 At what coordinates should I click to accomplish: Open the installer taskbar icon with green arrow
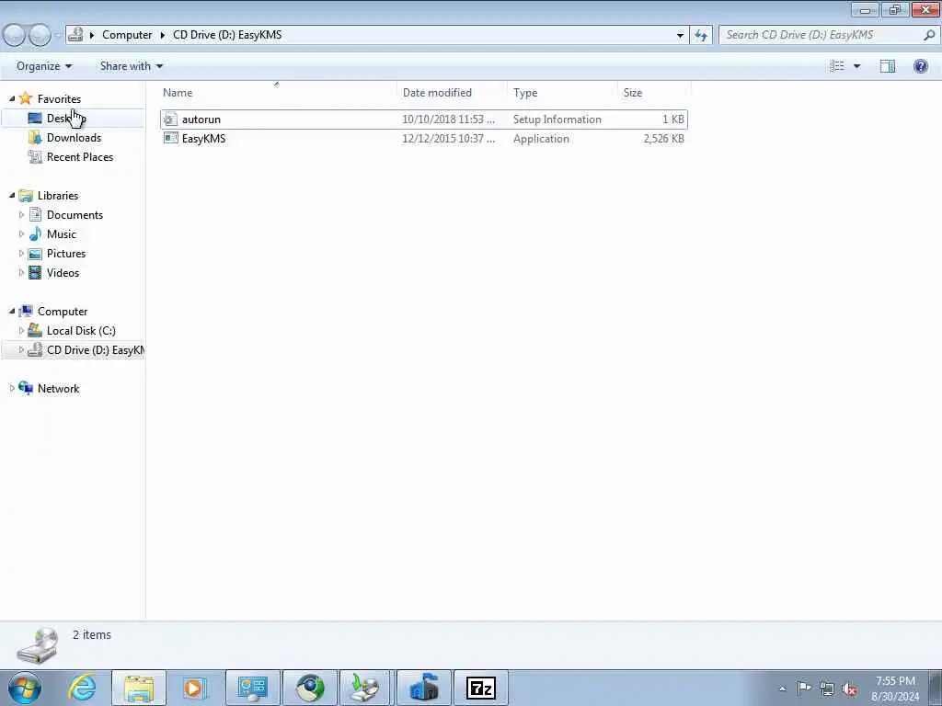(x=366, y=688)
